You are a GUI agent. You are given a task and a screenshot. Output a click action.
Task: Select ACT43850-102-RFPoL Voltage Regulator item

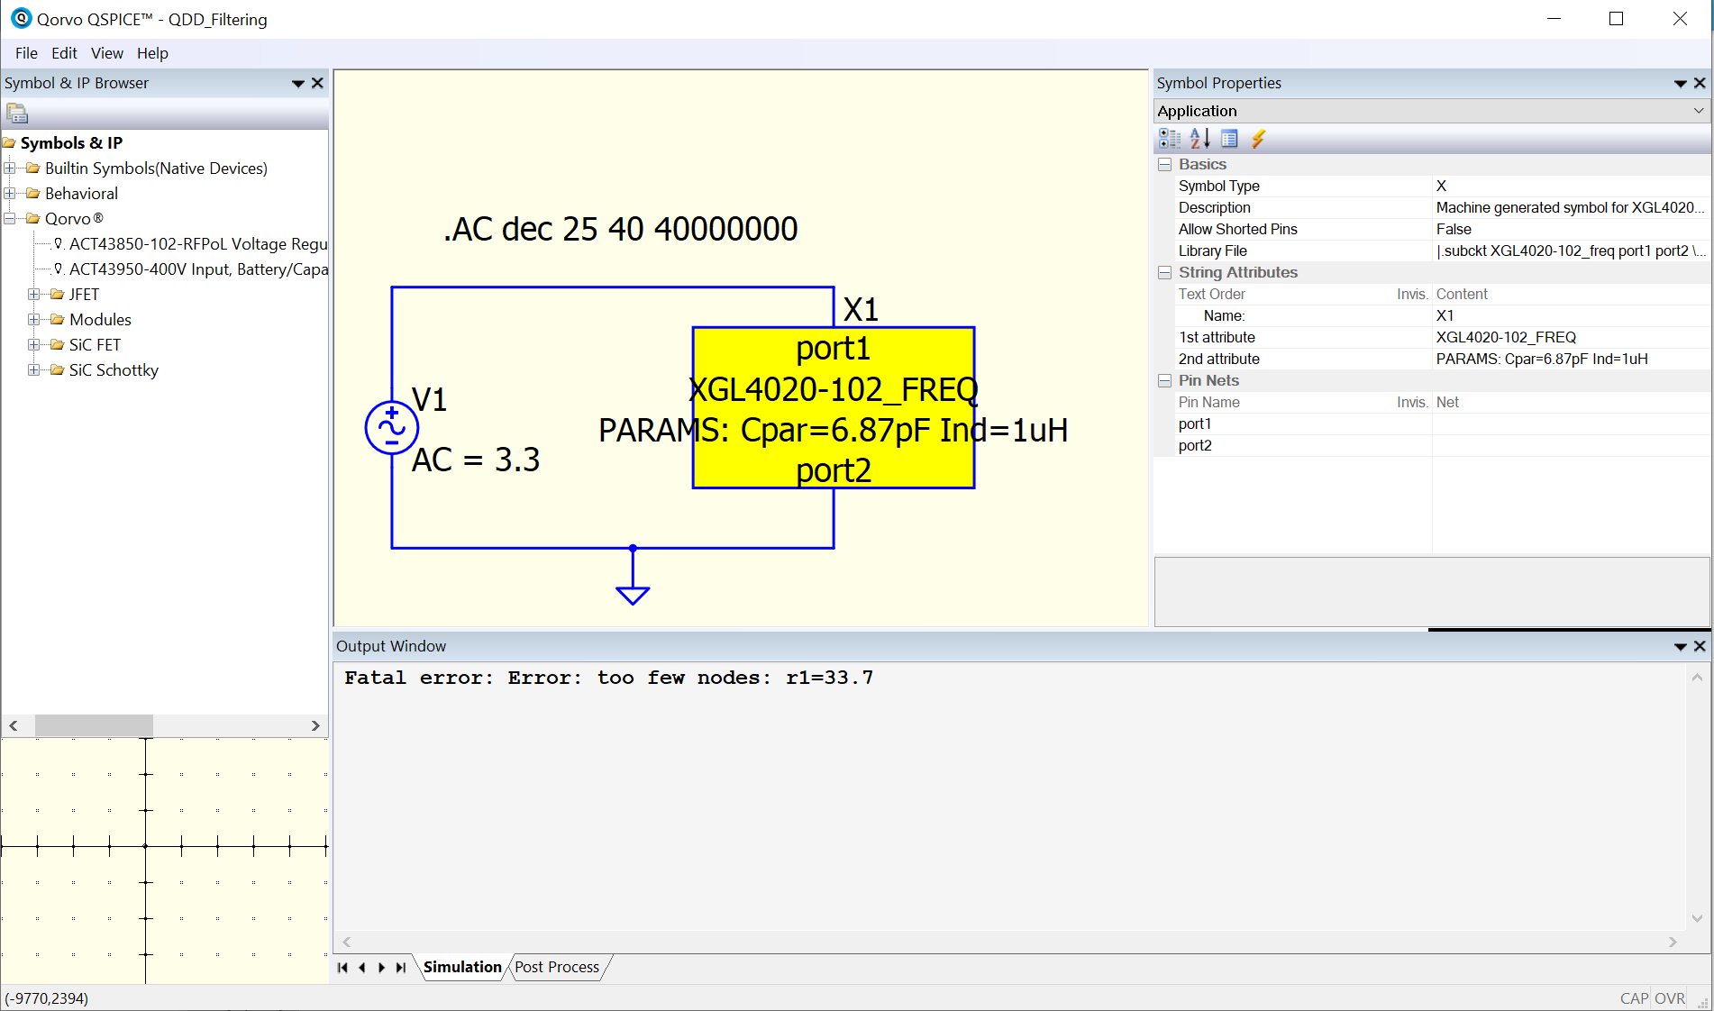click(198, 244)
